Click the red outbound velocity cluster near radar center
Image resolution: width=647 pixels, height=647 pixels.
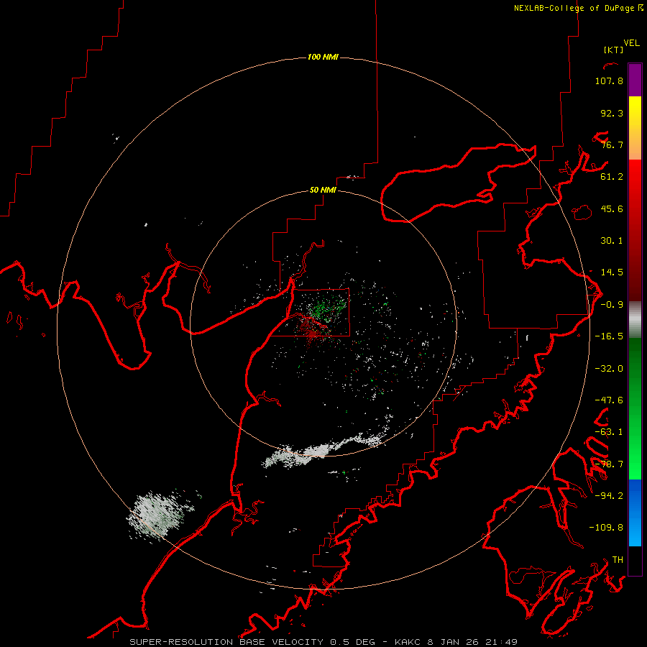pos(311,330)
